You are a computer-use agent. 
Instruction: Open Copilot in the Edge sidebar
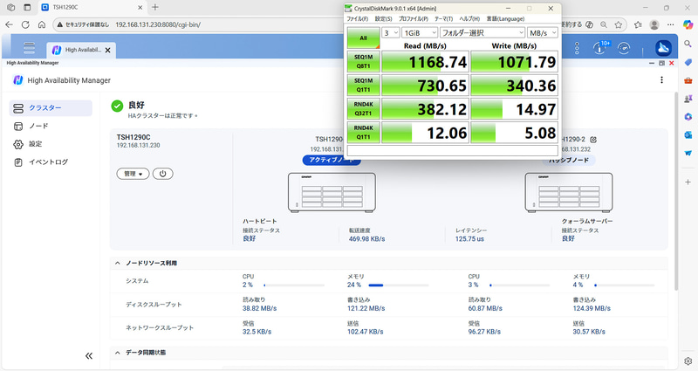coord(688,24)
